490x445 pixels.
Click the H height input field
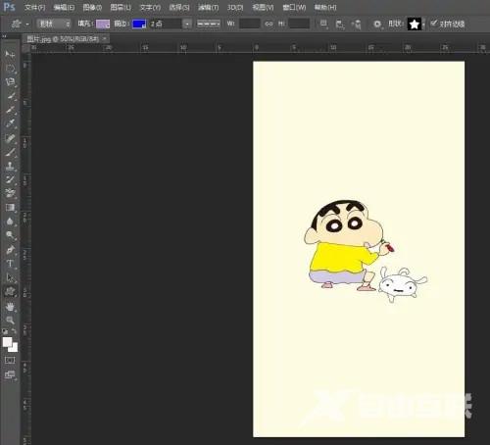[x=299, y=24]
